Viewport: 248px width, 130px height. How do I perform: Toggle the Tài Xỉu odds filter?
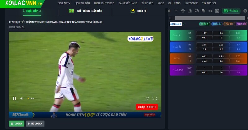[229, 24]
